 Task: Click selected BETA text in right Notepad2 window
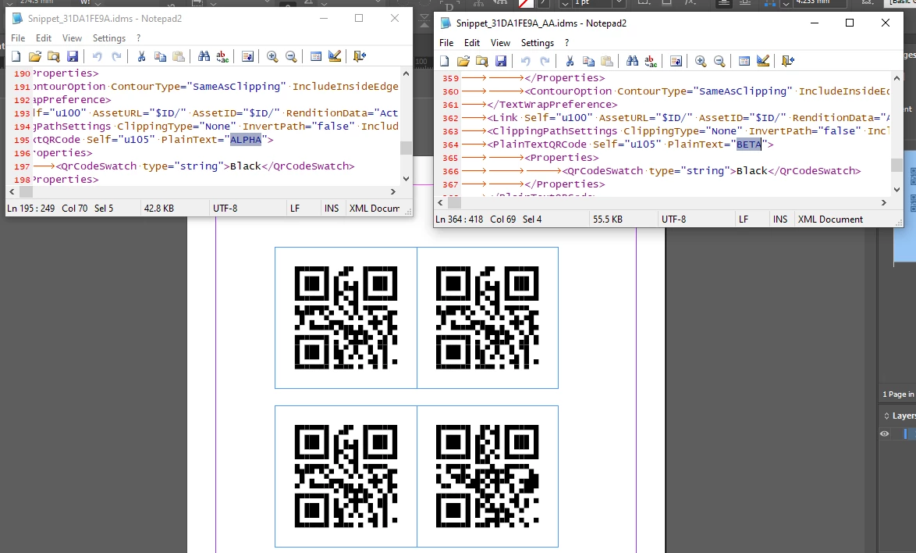tap(749, 144)
